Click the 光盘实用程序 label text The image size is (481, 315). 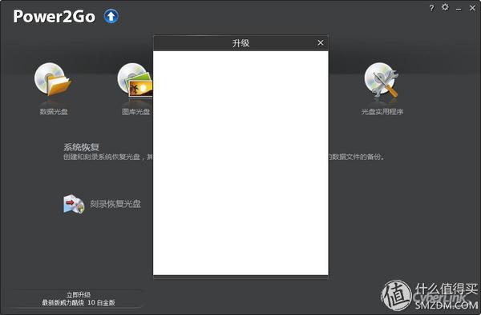click(382, 112)
